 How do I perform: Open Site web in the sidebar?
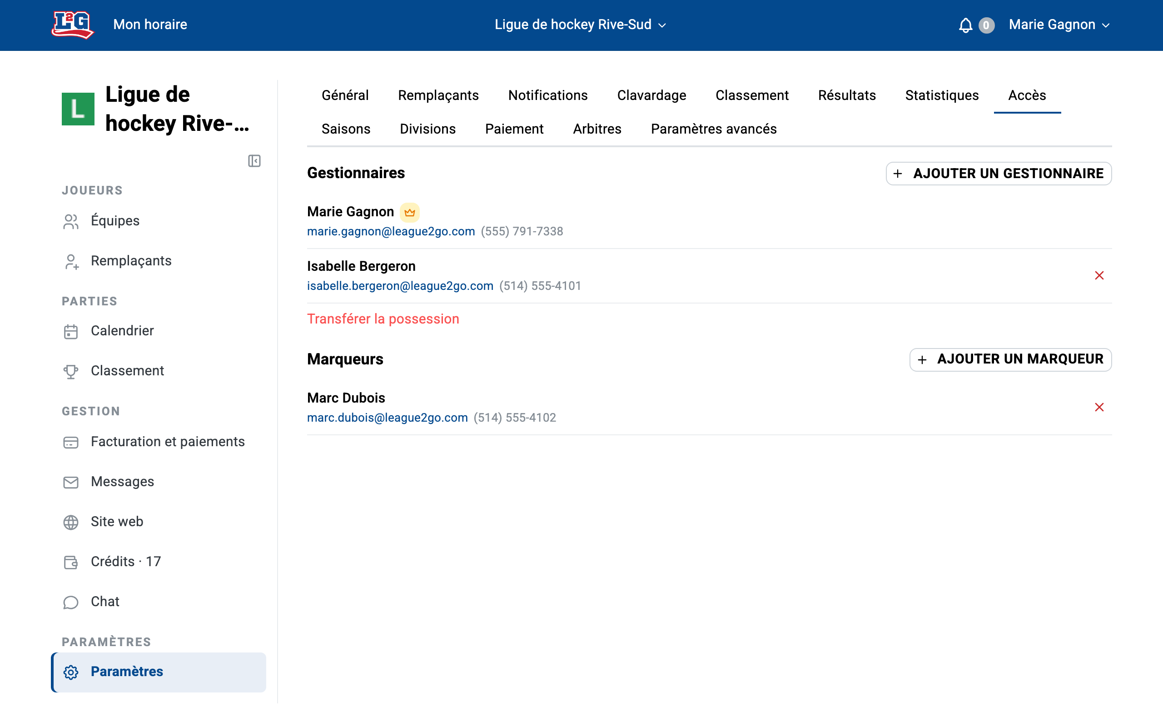click(x=159, y=522)
